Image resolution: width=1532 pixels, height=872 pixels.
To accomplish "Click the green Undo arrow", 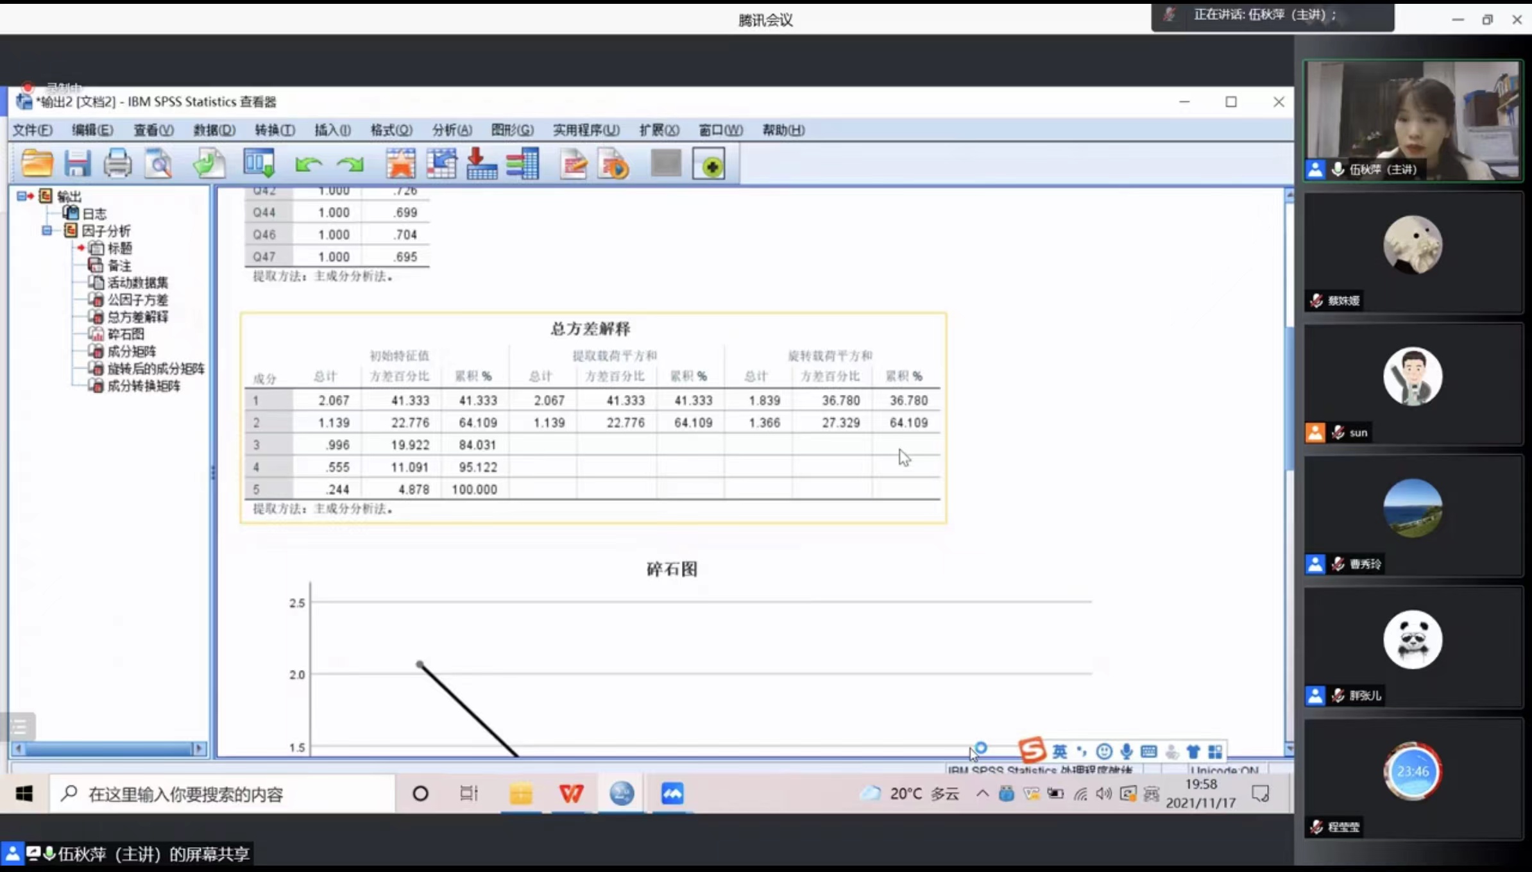I will (x=308, y=165).
